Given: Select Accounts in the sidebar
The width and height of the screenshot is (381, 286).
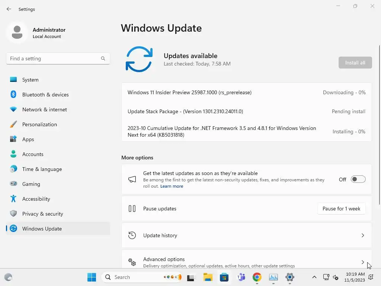Looking at the screenshot, I should pos(58,154).
